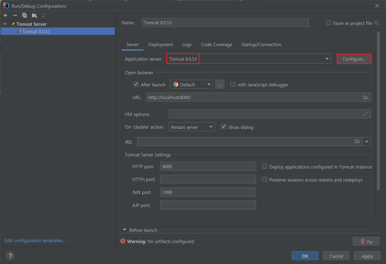Go to the Startup/Connection tab

tap(261, 45)
